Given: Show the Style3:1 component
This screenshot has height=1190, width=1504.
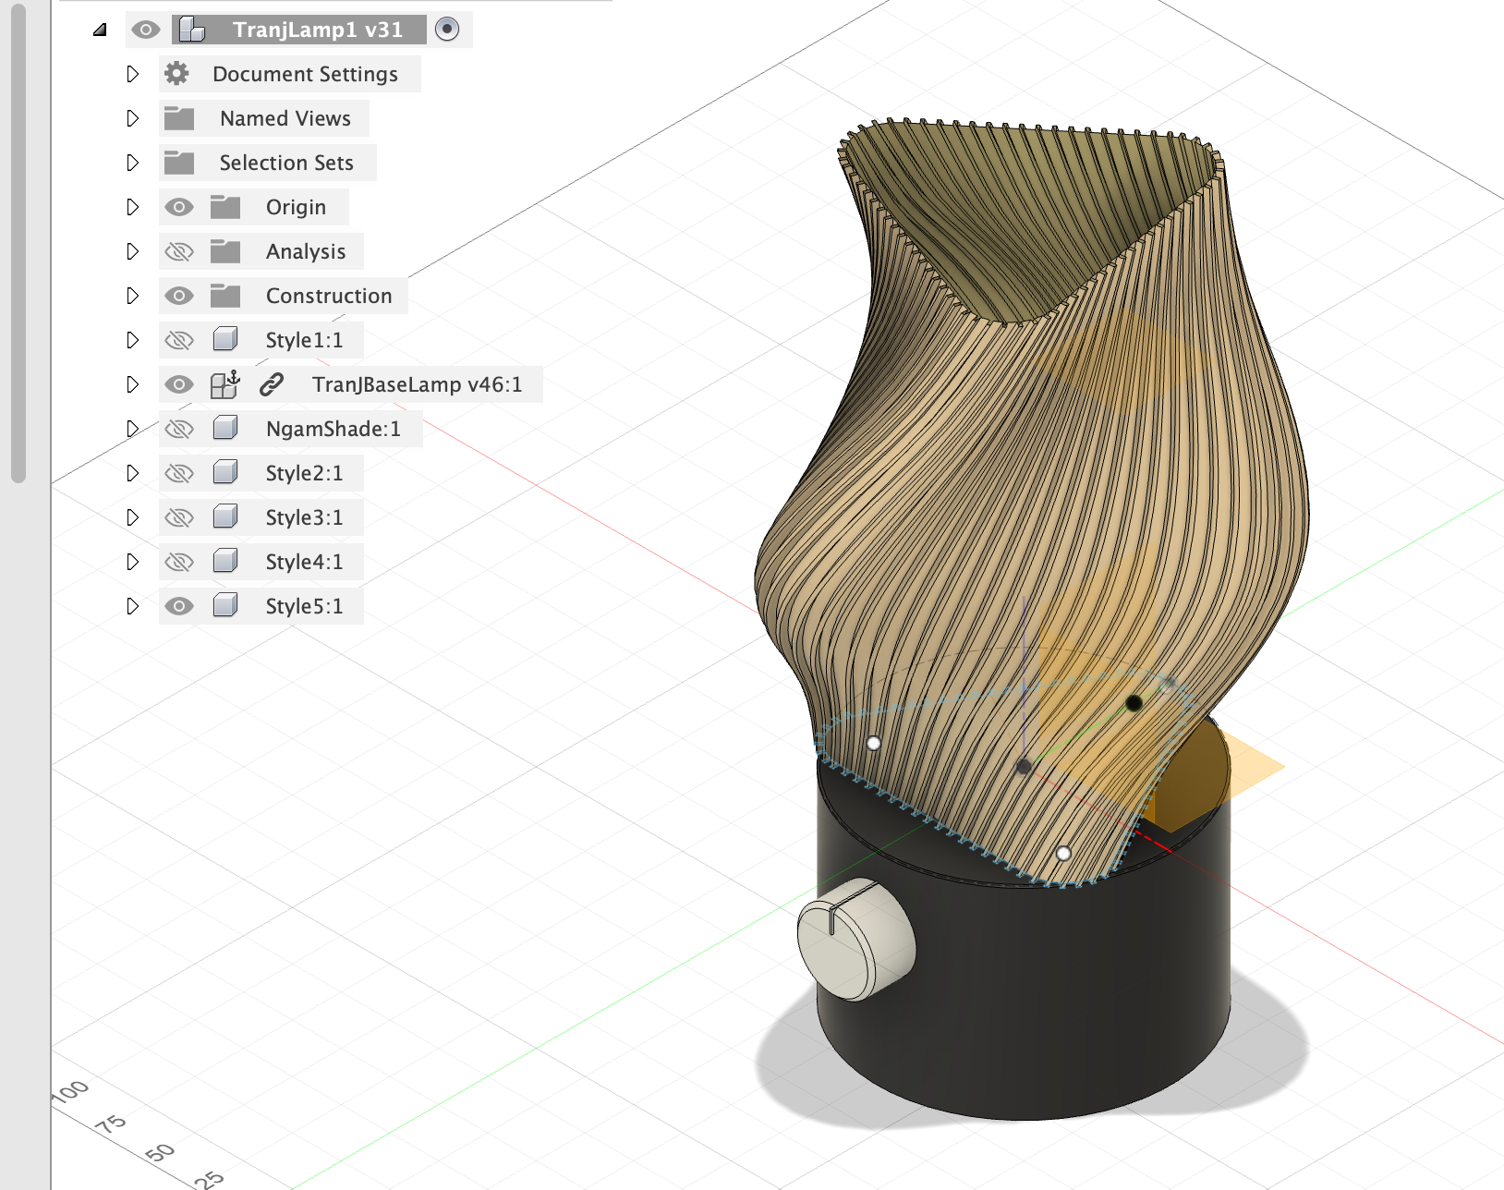Looking at the screenshot, I should point(179,517).
